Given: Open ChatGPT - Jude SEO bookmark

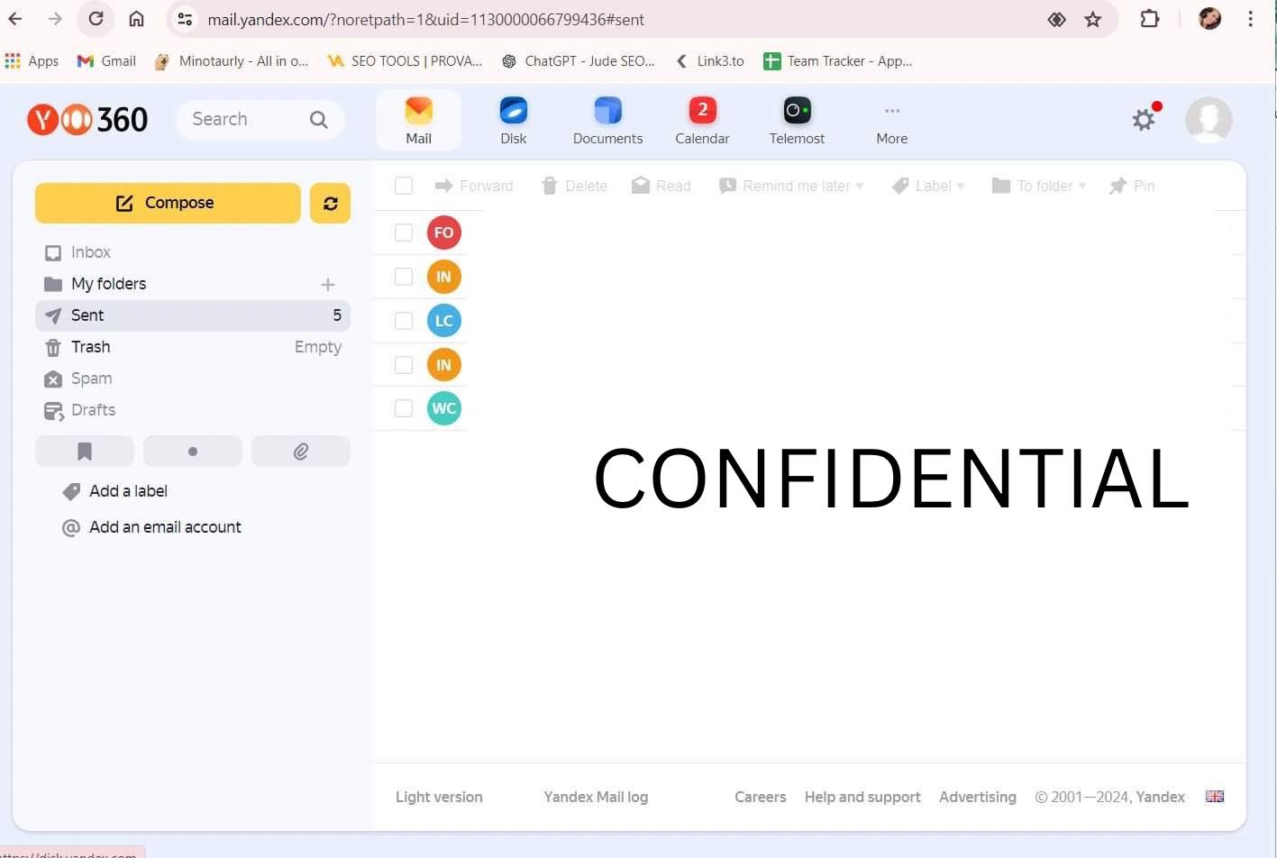Looking at the screenshot, I should pos(579,61).
